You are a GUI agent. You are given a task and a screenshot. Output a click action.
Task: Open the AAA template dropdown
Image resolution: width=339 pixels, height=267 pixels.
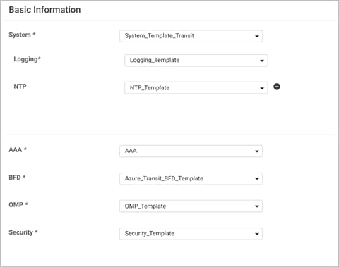(191, 151)
